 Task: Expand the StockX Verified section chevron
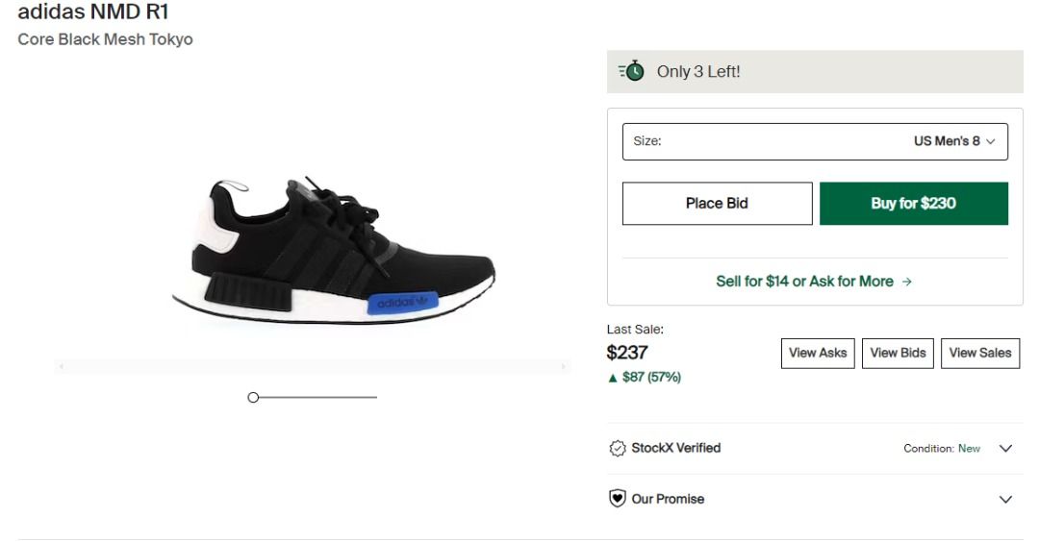pyautogui.click(x=1006, y=449)
